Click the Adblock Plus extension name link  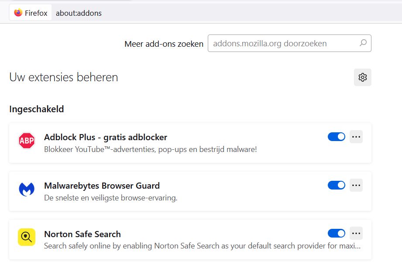click(x=105, y=137)
